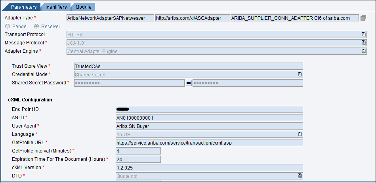376x183 pixels.
Task: Click the AN ID label
Action: coord(18,117)
